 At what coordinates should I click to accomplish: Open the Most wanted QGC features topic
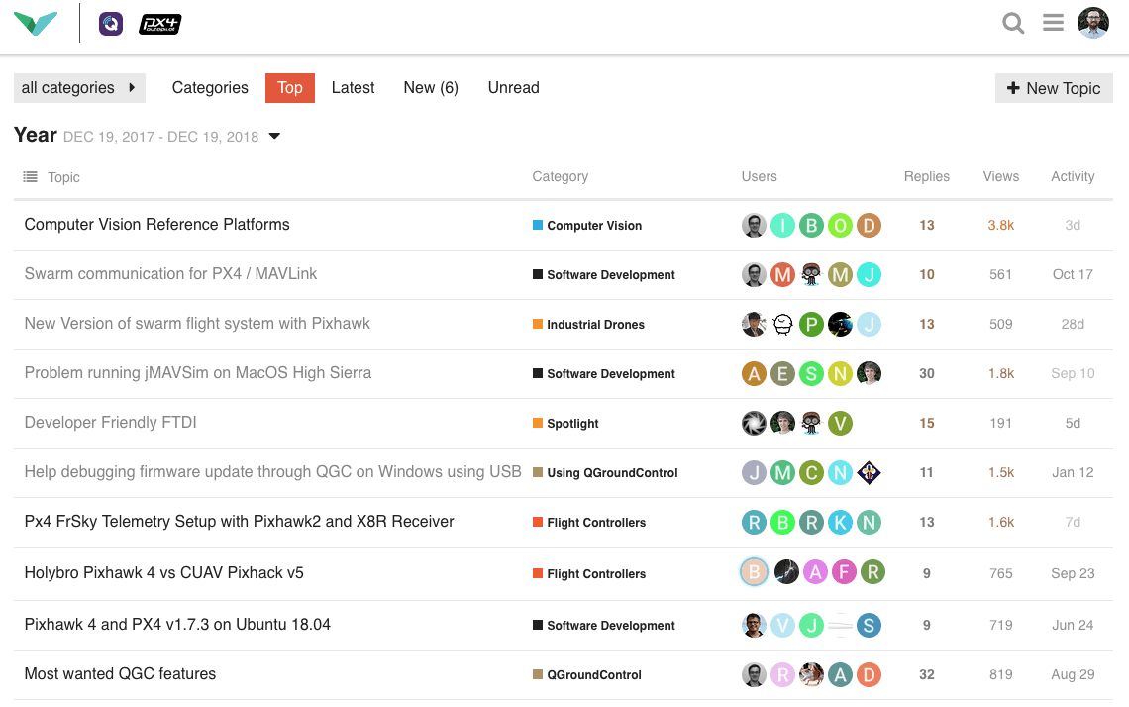(120, 674)
